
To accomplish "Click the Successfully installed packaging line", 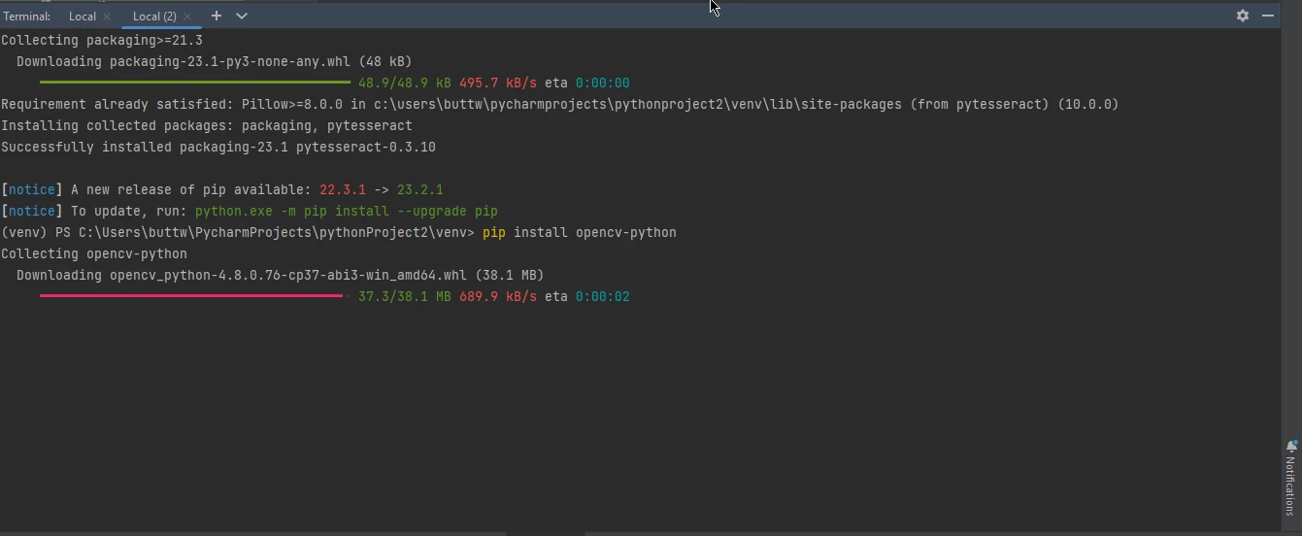I will point(217,147).
